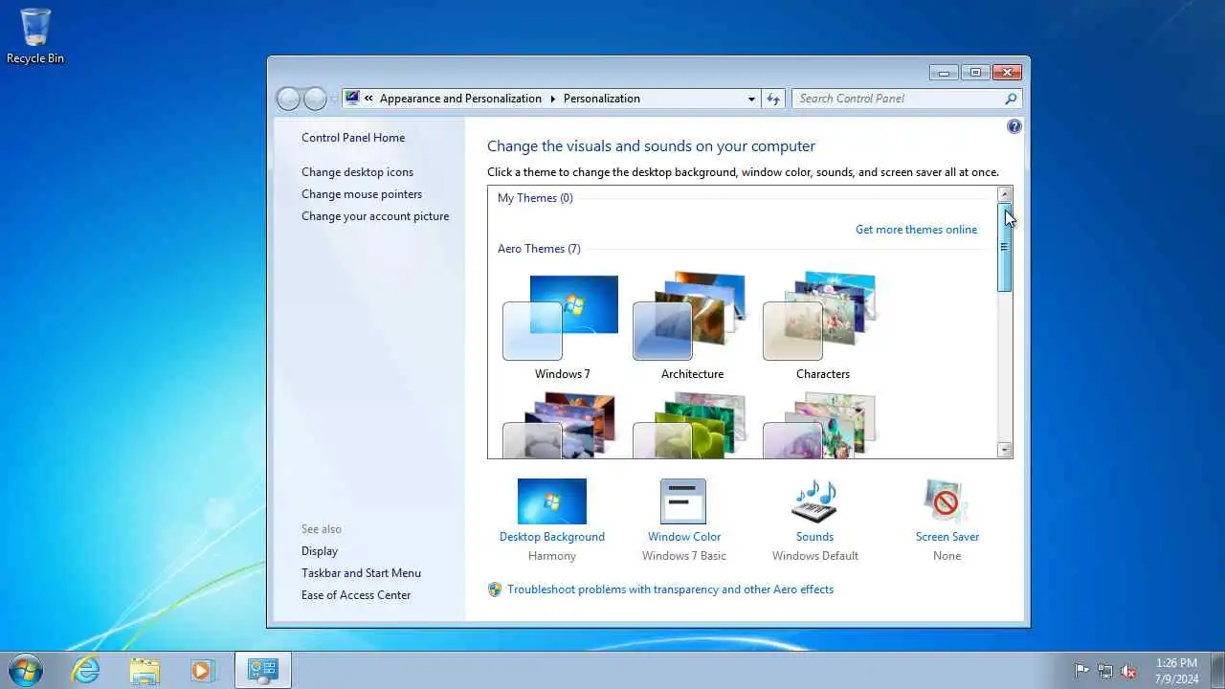
Task: Click Get more themes online
Action: [x=917, y=230]
